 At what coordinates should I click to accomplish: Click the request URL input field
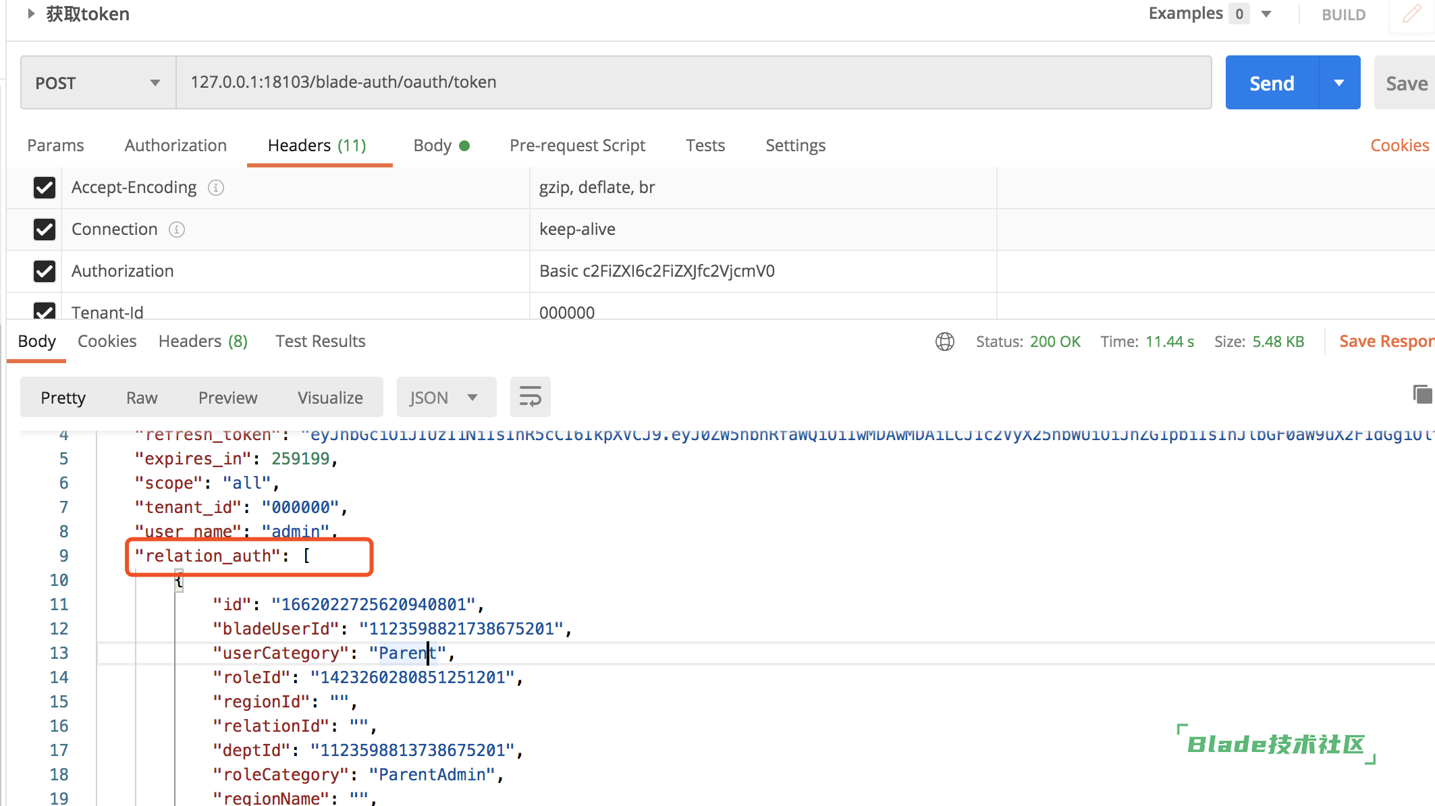694,82
